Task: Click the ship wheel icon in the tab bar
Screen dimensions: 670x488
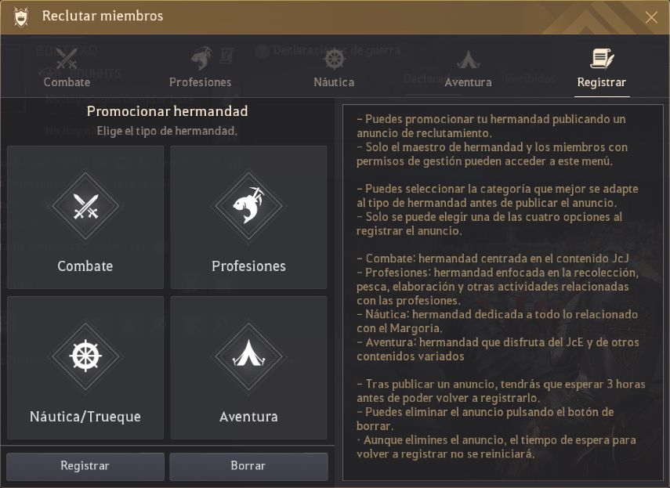Action: click(335, 60)
